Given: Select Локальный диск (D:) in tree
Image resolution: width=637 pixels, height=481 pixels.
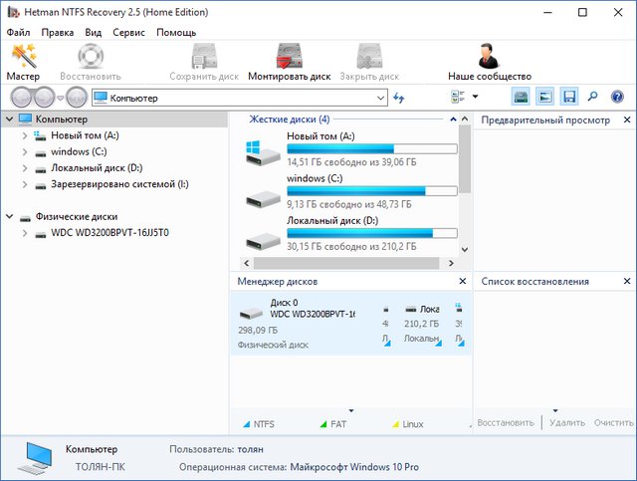Looking at the screenshot, I should tap(97, 168).
